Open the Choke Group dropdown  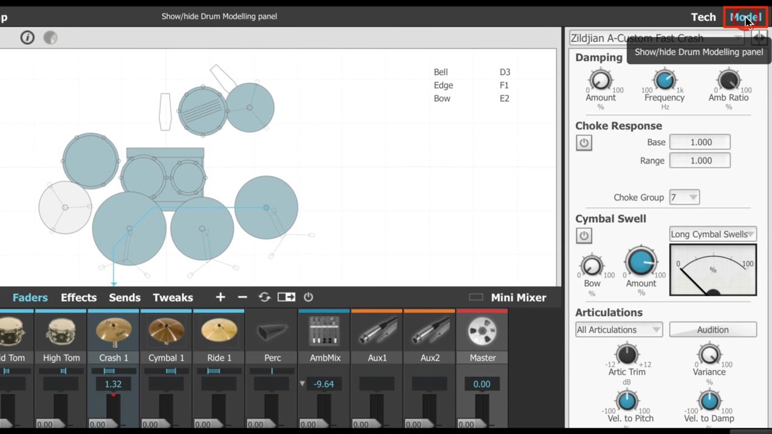pyautogui.click(x=684, y=198)
